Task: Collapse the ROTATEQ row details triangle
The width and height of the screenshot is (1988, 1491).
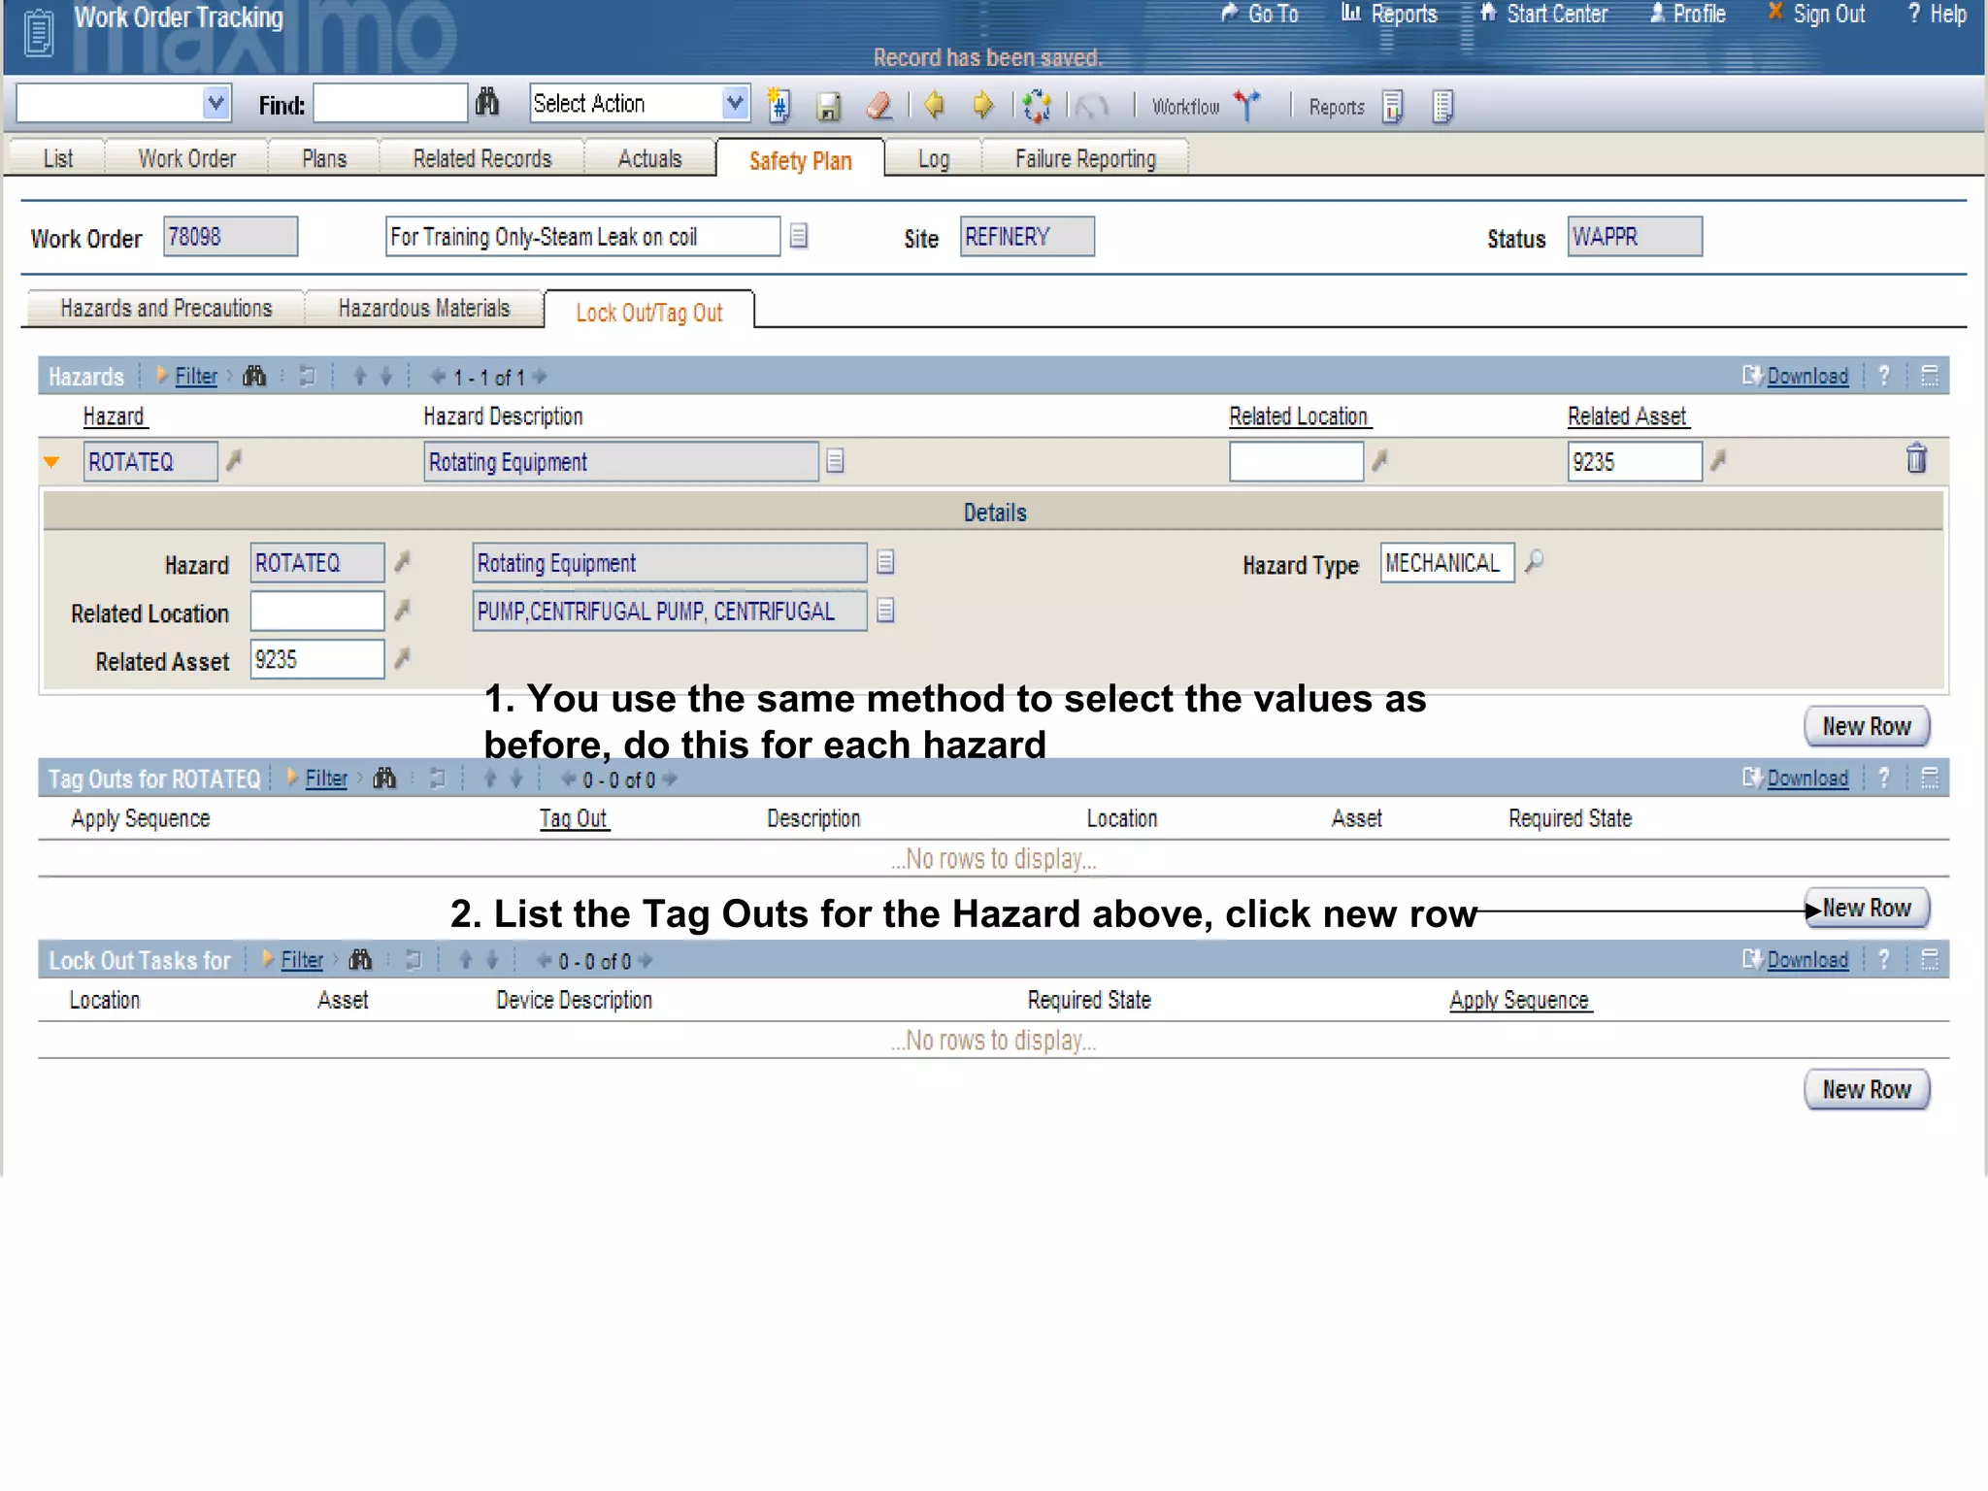Action: [x=52, y=462]
